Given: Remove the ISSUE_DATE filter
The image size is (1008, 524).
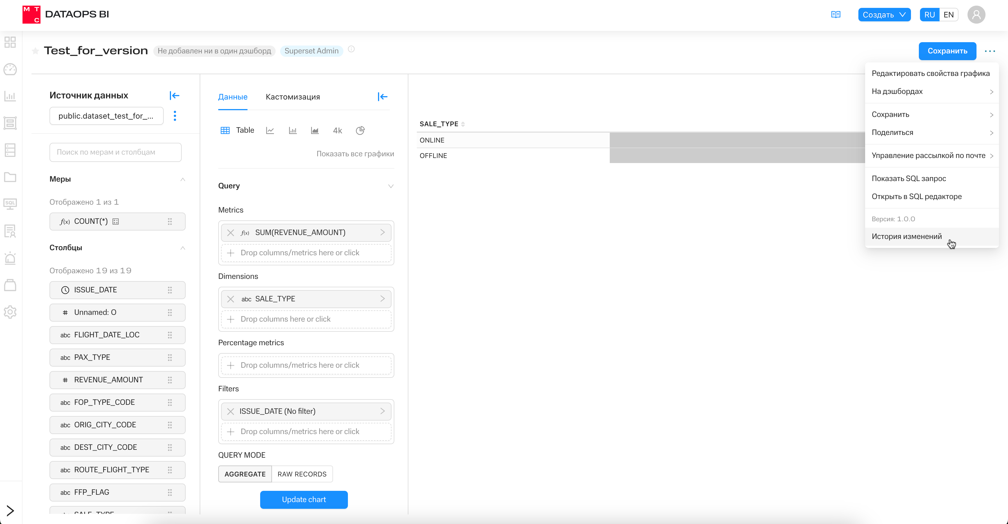Looking at the screenshot, I should pos(230,411).
